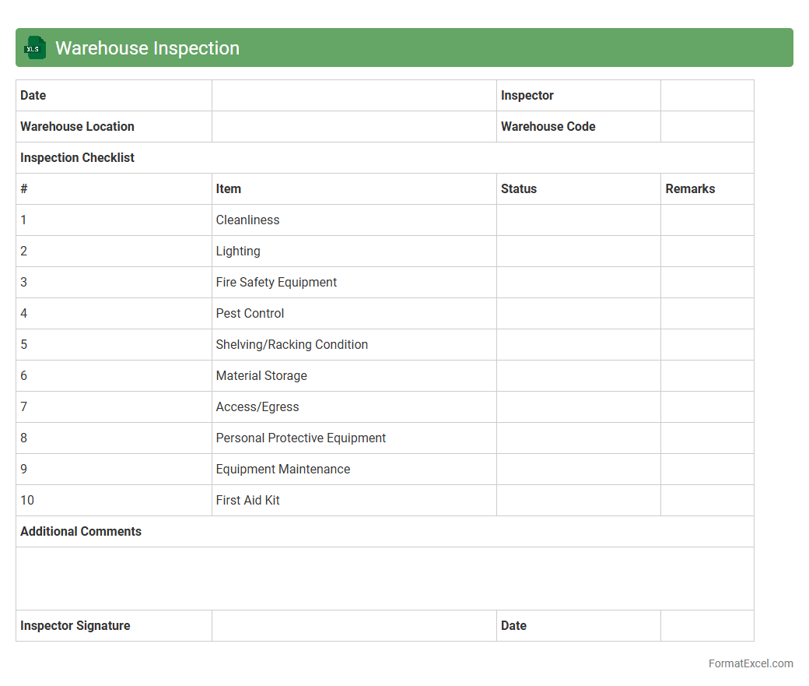809x686 pixels.
Task: Click the Inspector Signature field
Action: pos(354,626)
